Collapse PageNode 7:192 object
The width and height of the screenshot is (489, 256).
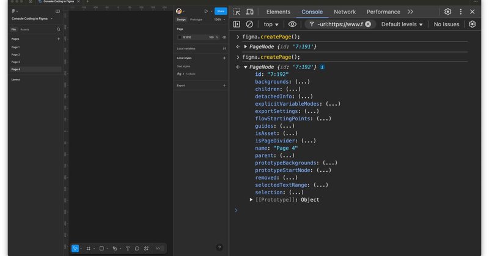click(246, 67)
